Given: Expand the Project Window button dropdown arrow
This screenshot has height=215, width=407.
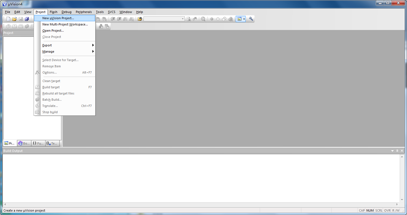Looking at the screenshot, I should [244, 19].
